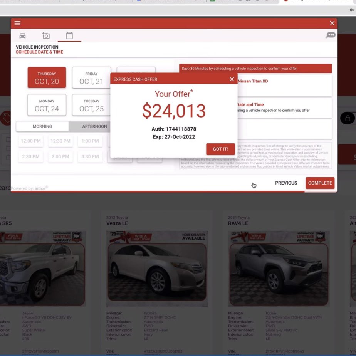Image resolution: width=356 pixels, height=356 pixels.
Task: Select the car details step icon
Action: pyautogui.click(x=22, y=36)
